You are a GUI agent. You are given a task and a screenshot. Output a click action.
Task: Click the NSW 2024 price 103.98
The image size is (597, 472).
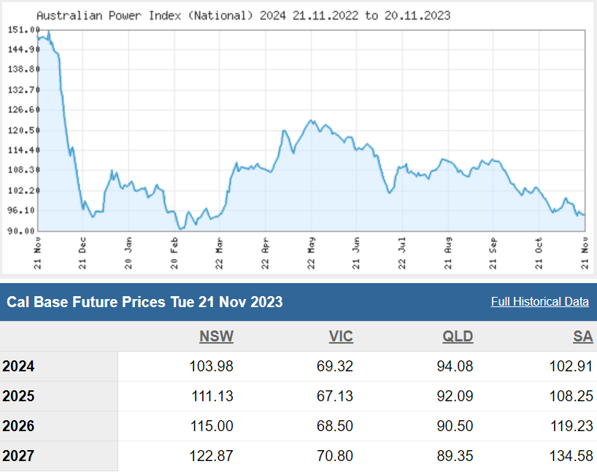click(209, 366)
